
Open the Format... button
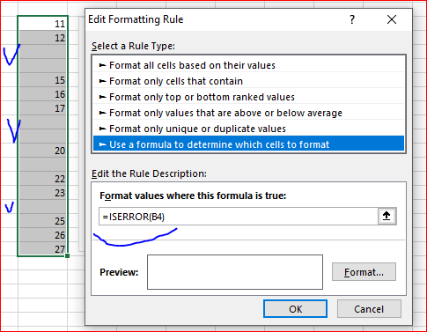[x=364, y=272]
